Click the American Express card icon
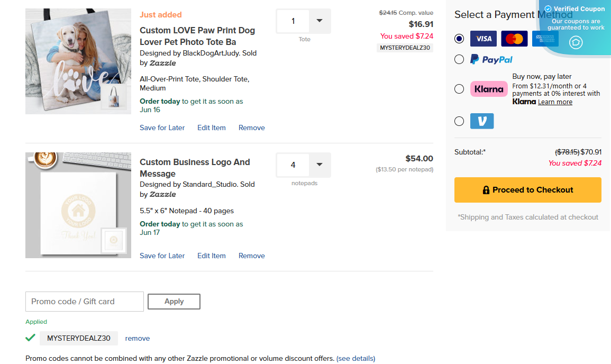This screenshot has height=364, width=611. point(545,39)
